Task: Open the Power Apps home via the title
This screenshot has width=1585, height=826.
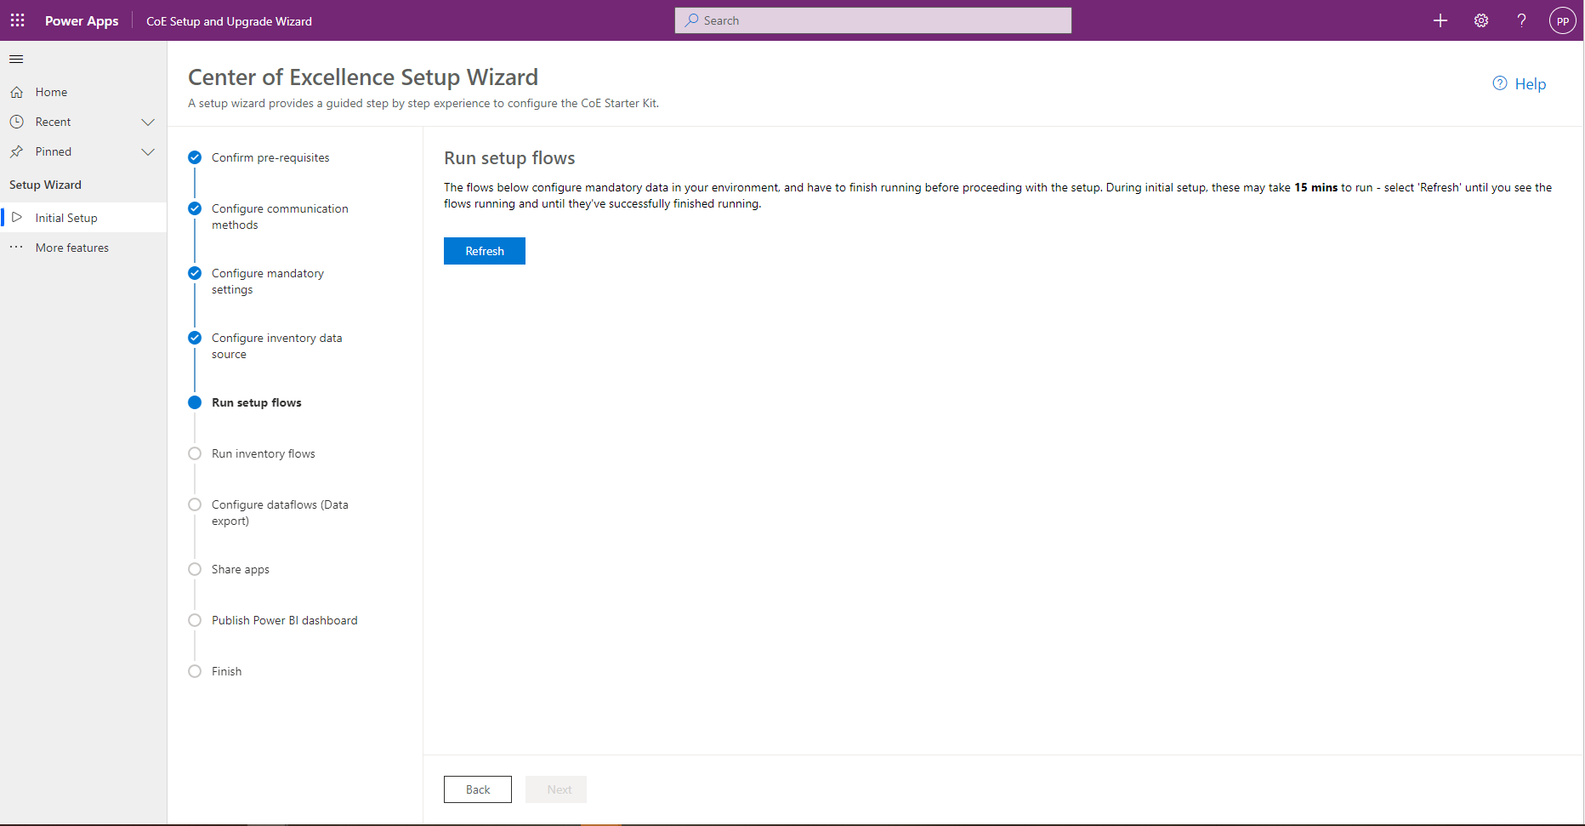Action: tap(81, 20)
